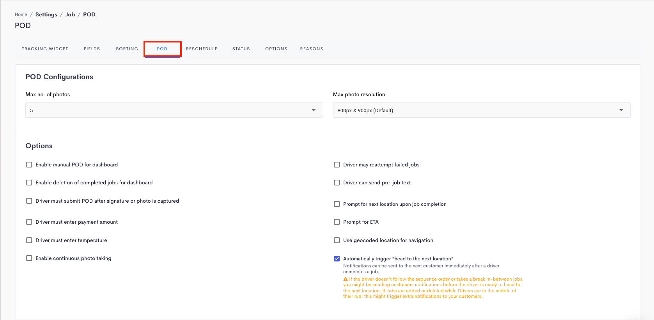
Task: Enable Driver must enter temperature option
Action: pos(29,240)
